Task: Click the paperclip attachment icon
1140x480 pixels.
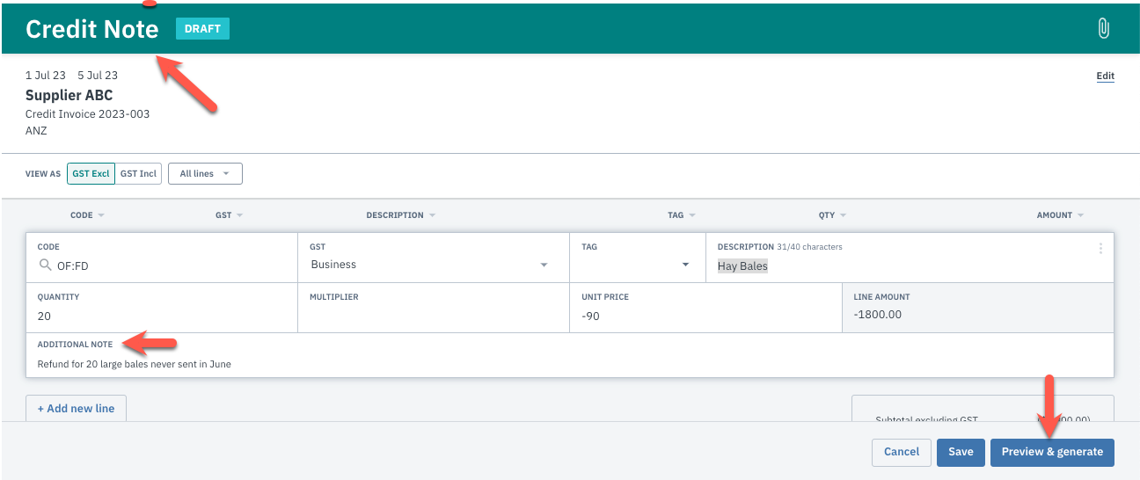Action: 1103,28
